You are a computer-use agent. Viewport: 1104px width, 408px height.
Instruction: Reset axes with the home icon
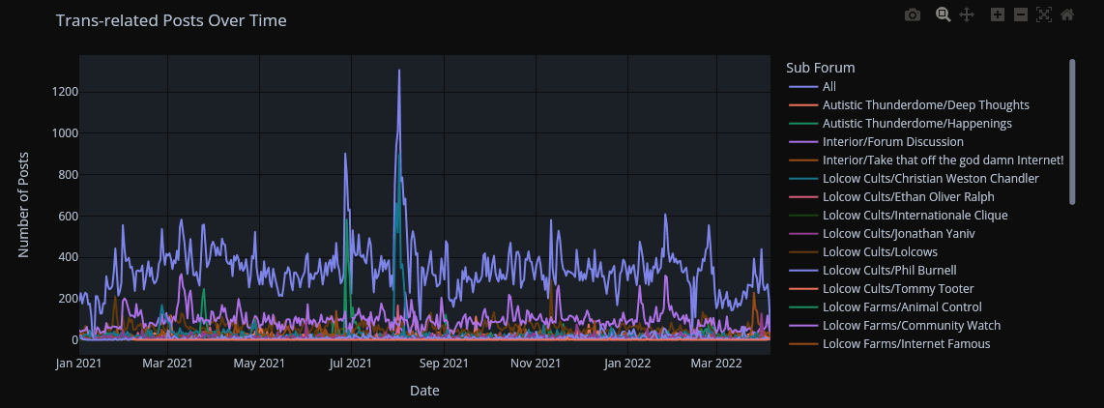coord(1067,15)
